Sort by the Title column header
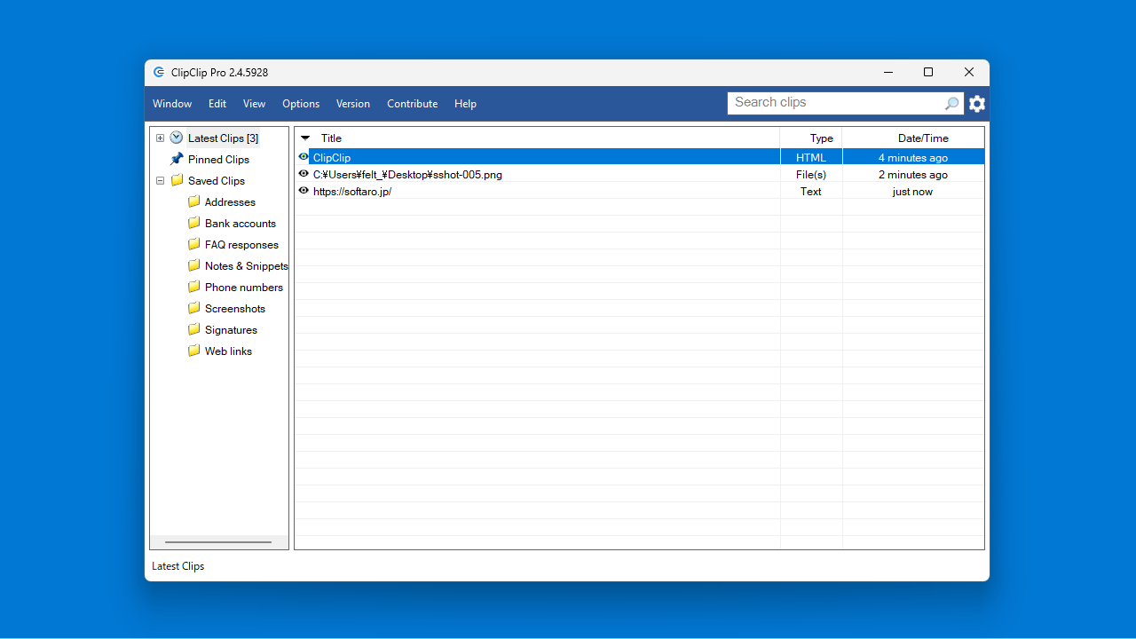Screen dimensions: 1136x639 tap(538, 138)
